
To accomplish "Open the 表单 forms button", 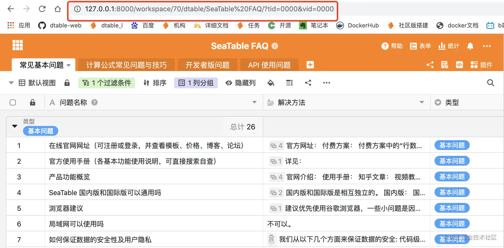I will (420, 46).
